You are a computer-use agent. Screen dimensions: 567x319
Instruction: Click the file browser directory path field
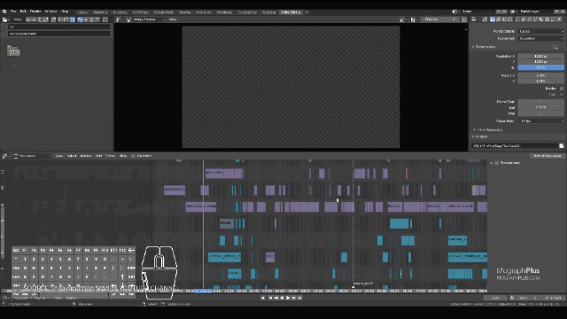coord(59,27)
